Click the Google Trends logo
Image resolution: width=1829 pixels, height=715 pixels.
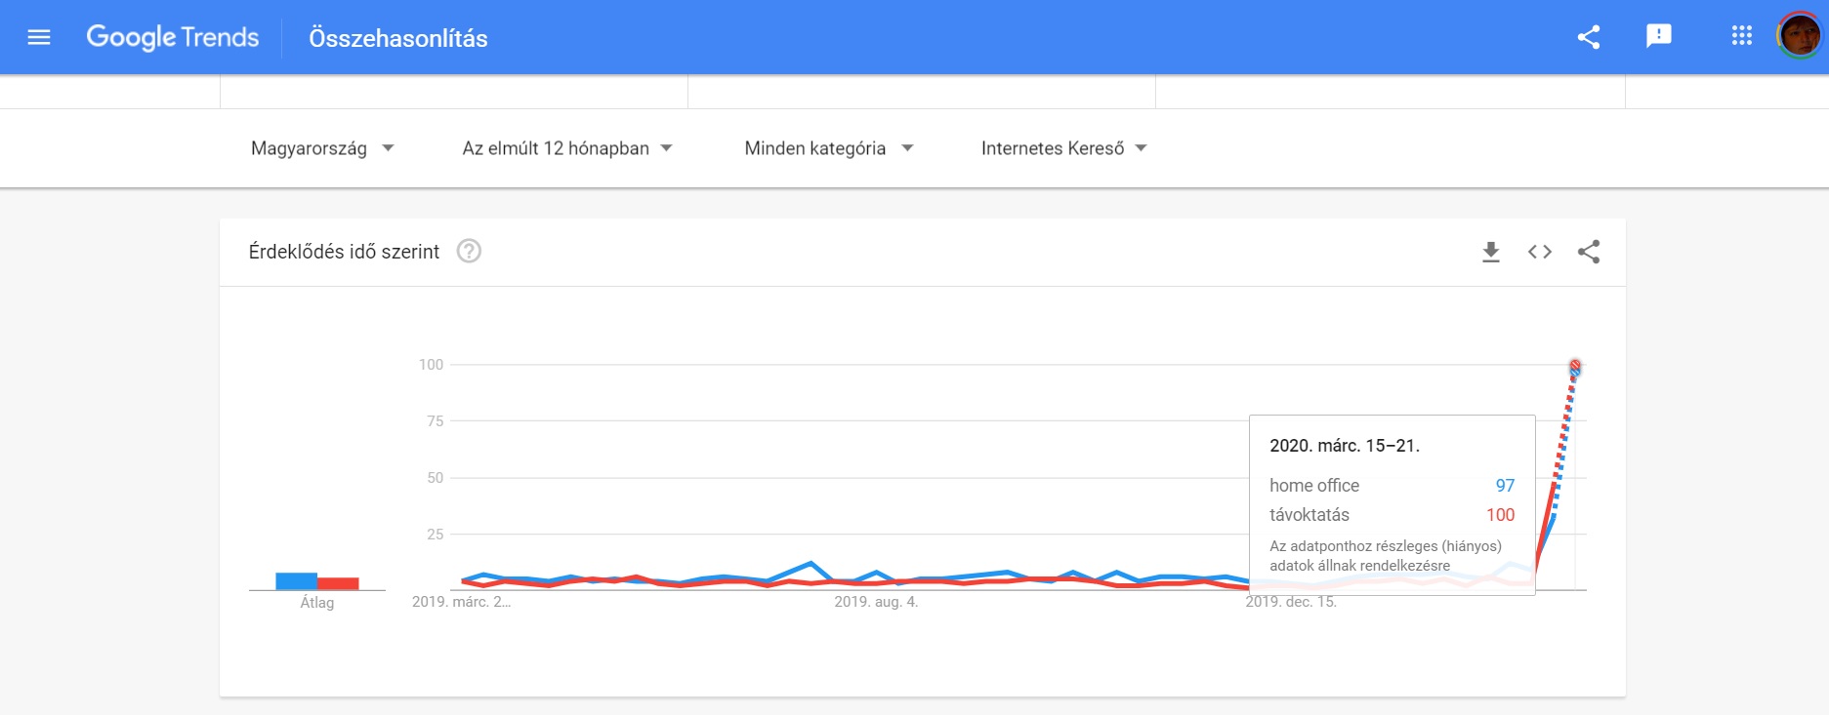coord(173,37)
